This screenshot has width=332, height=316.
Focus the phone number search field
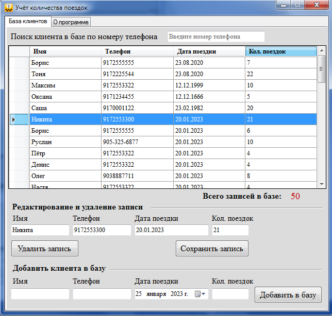pos(215,37)
